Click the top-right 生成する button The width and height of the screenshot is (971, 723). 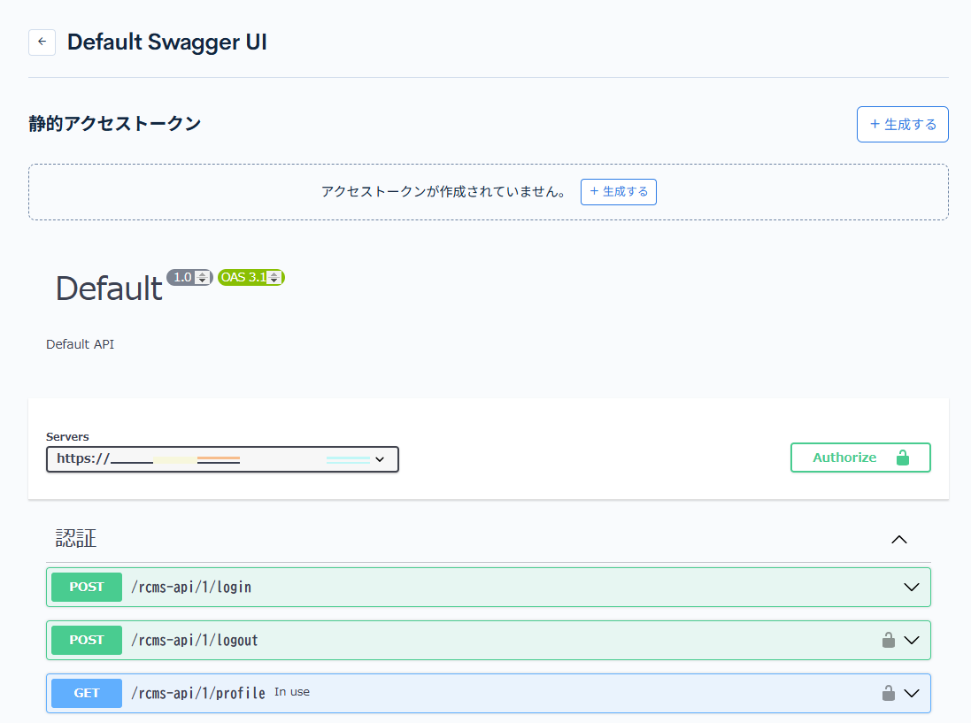pos(902,124)
